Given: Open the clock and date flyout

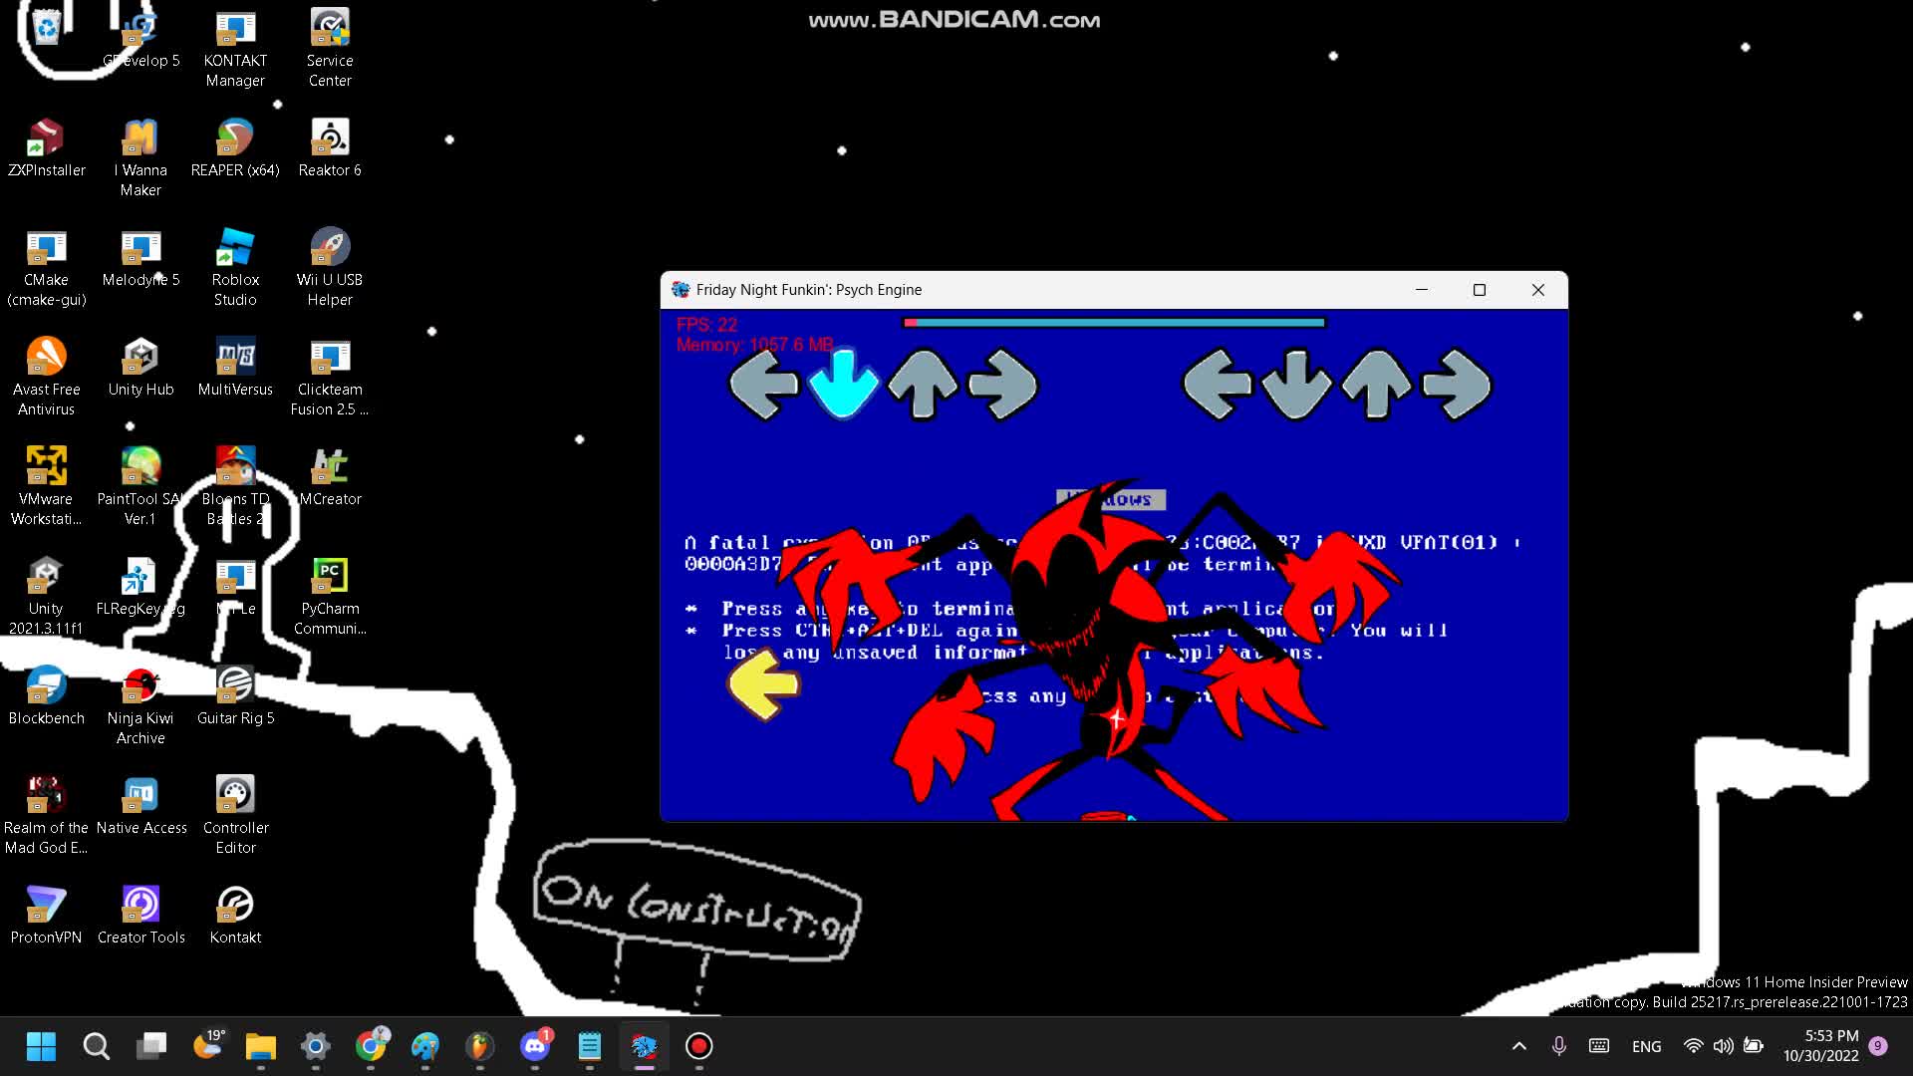Looking at the screenshot, I should 1820,1046.
